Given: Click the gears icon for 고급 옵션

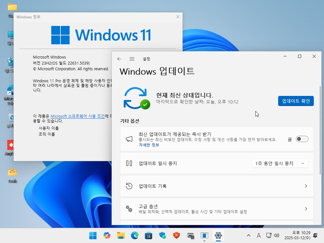Looking at the screenshot, I should 129,209.
